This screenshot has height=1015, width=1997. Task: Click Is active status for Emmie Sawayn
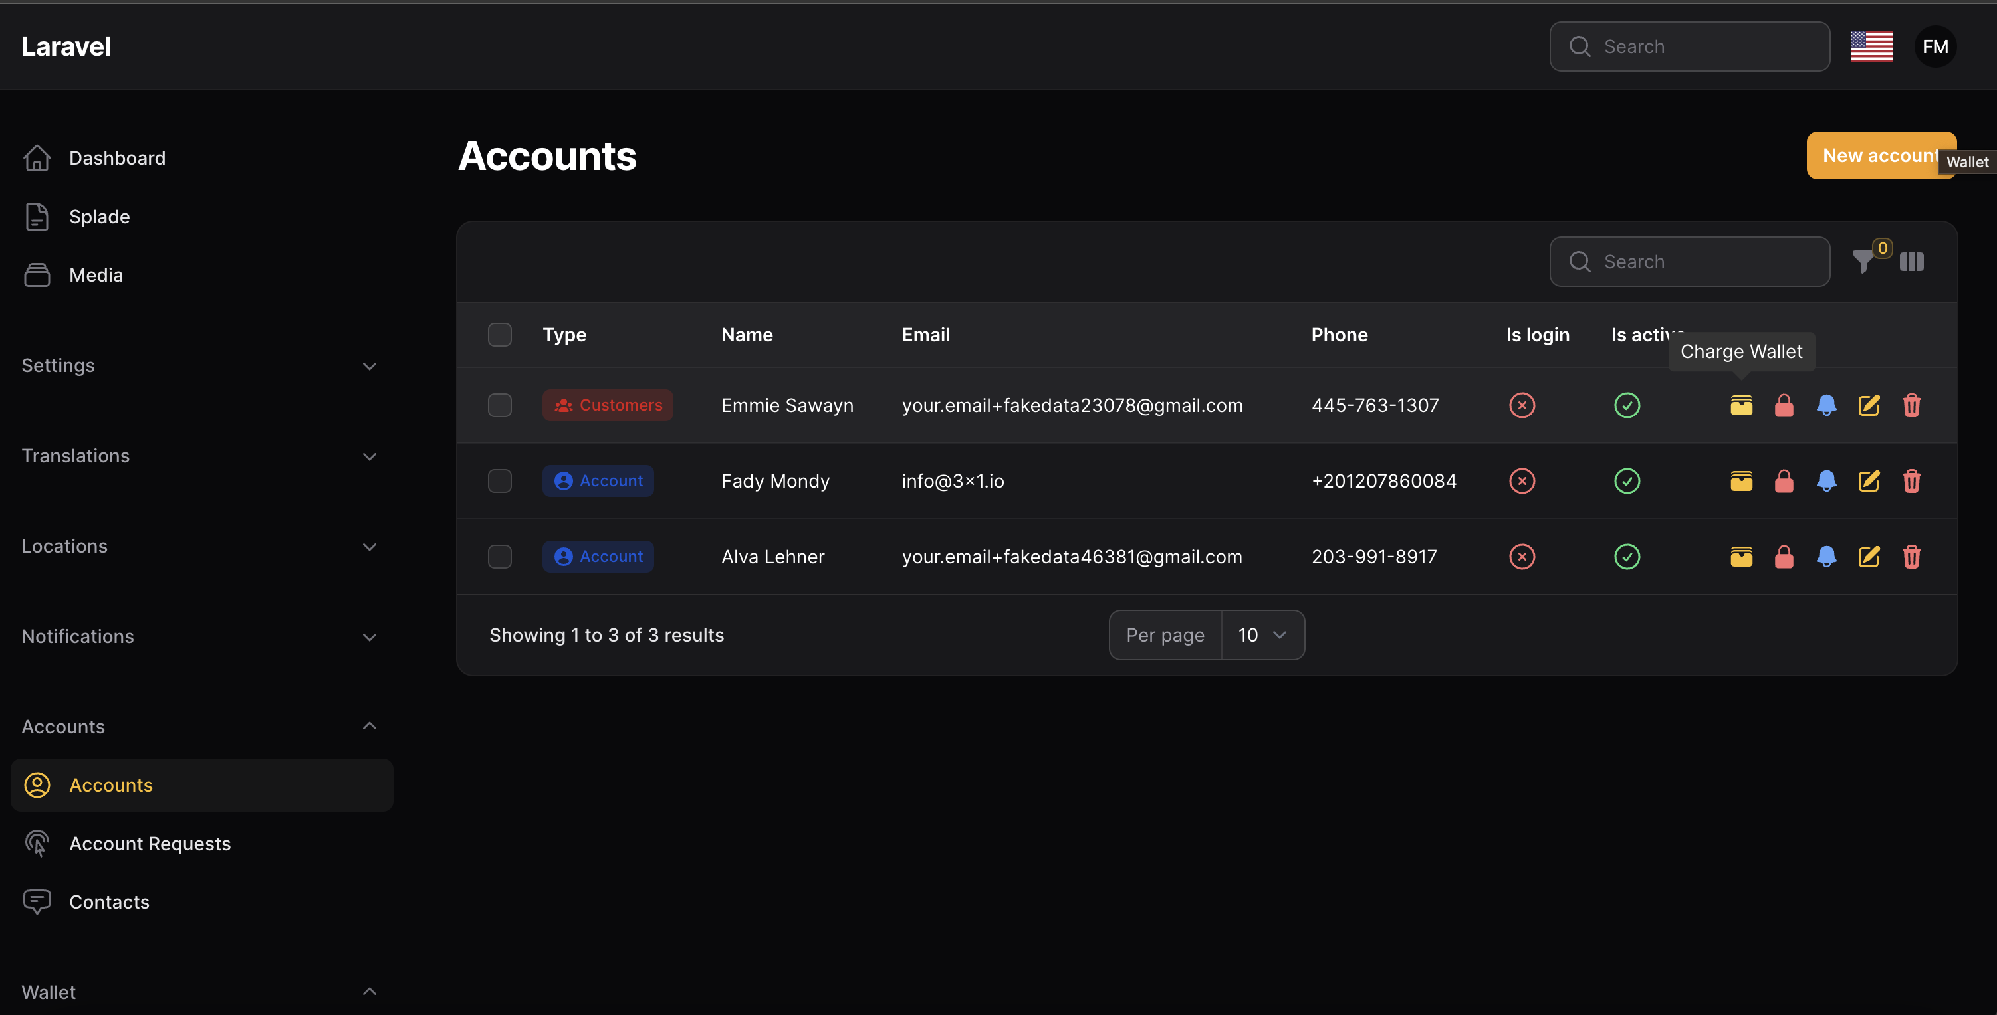1627,405
